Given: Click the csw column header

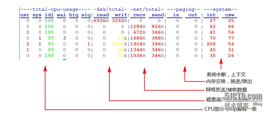Looking at the screenshot, I should pyautogui.click(x=229, y=15).
